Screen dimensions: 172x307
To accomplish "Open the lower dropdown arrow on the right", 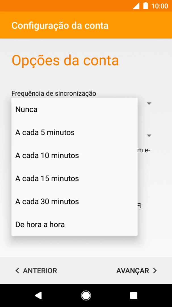I will 149,136.
